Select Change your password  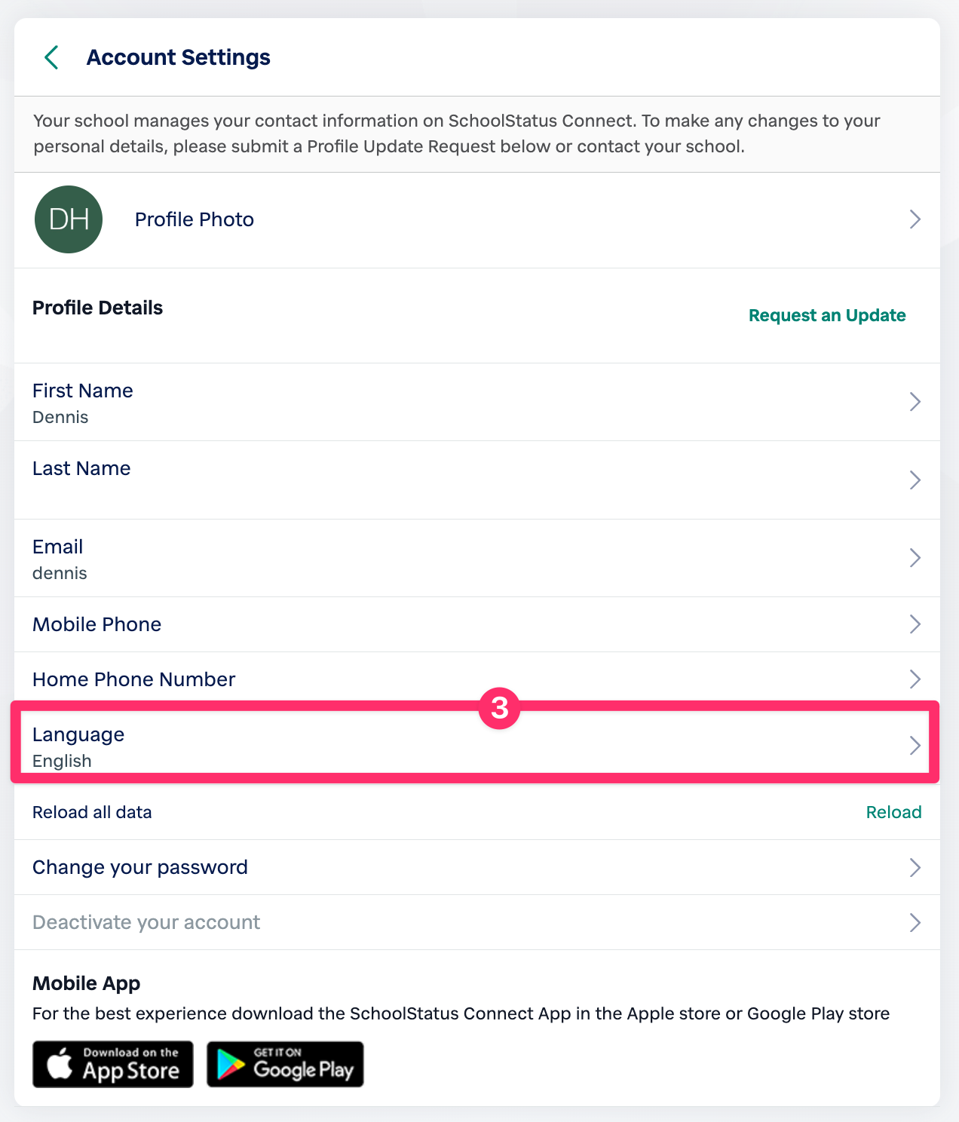pos(140,867)
